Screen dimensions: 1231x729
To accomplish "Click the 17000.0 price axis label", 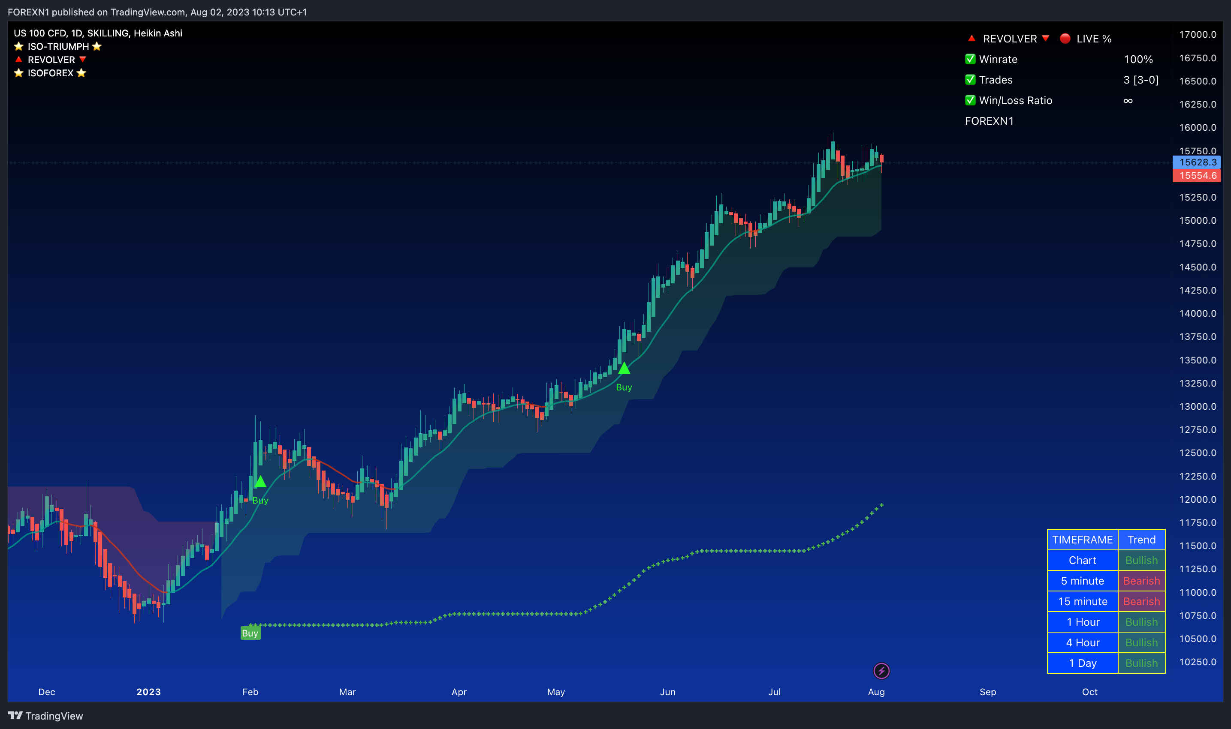I will point(1198,34).
